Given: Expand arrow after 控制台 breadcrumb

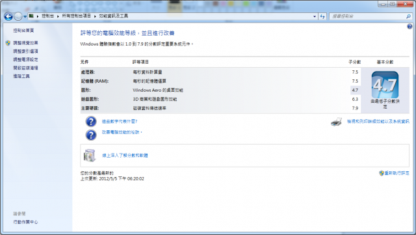Looking at the screenshot, I should (58, 16).
